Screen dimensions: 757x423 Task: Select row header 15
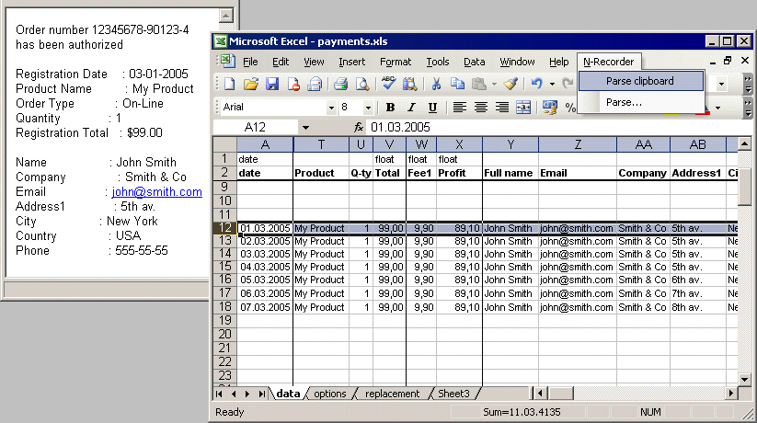(225, 267)
